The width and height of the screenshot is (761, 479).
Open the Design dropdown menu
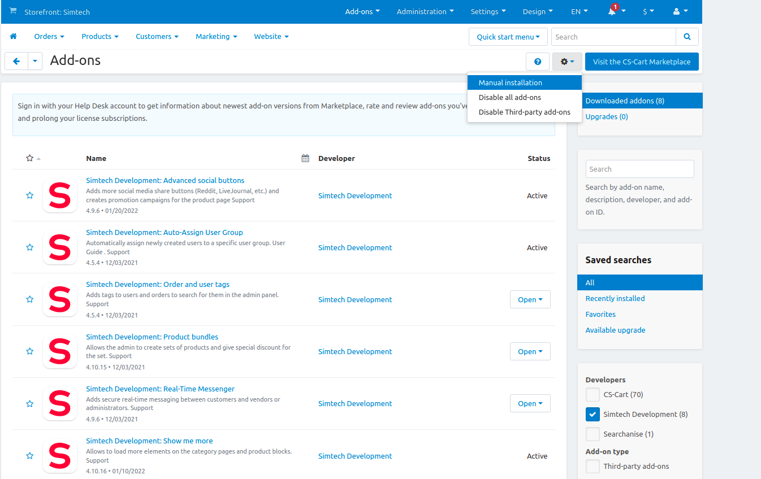[x=538, y=11]
